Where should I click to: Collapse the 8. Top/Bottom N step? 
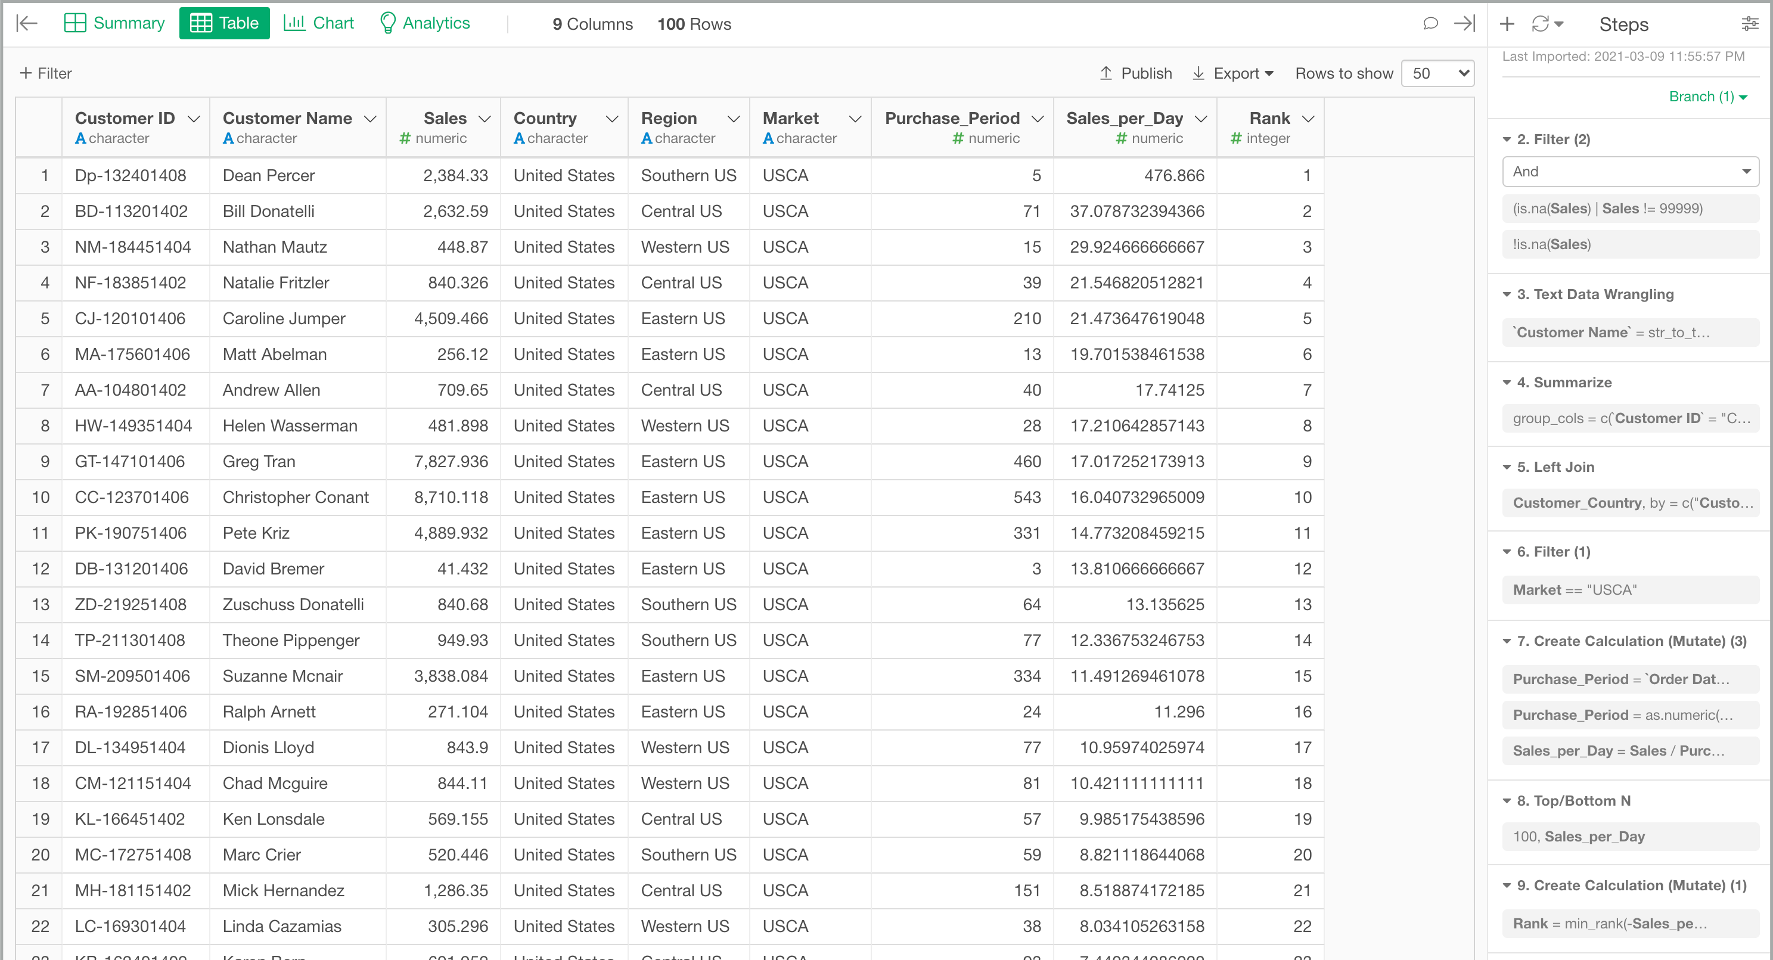(1507, 801)
